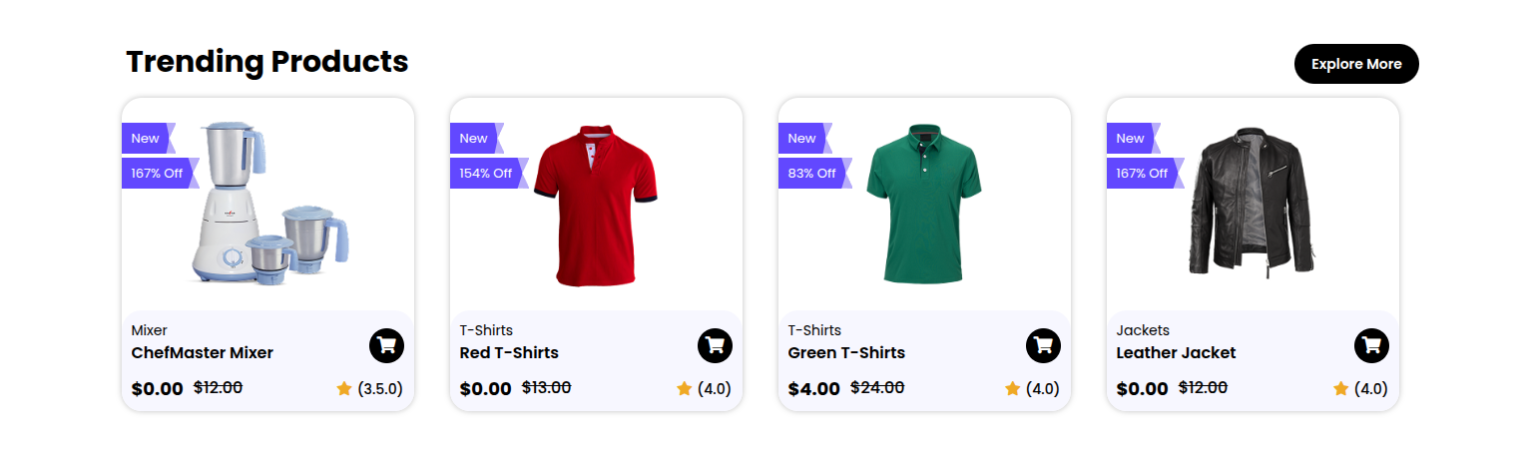This screenshot has height=467, width=1525.
Task: Click the 154% Off ribbon badge
Action: pyautogui.click(x=485, y=173)
